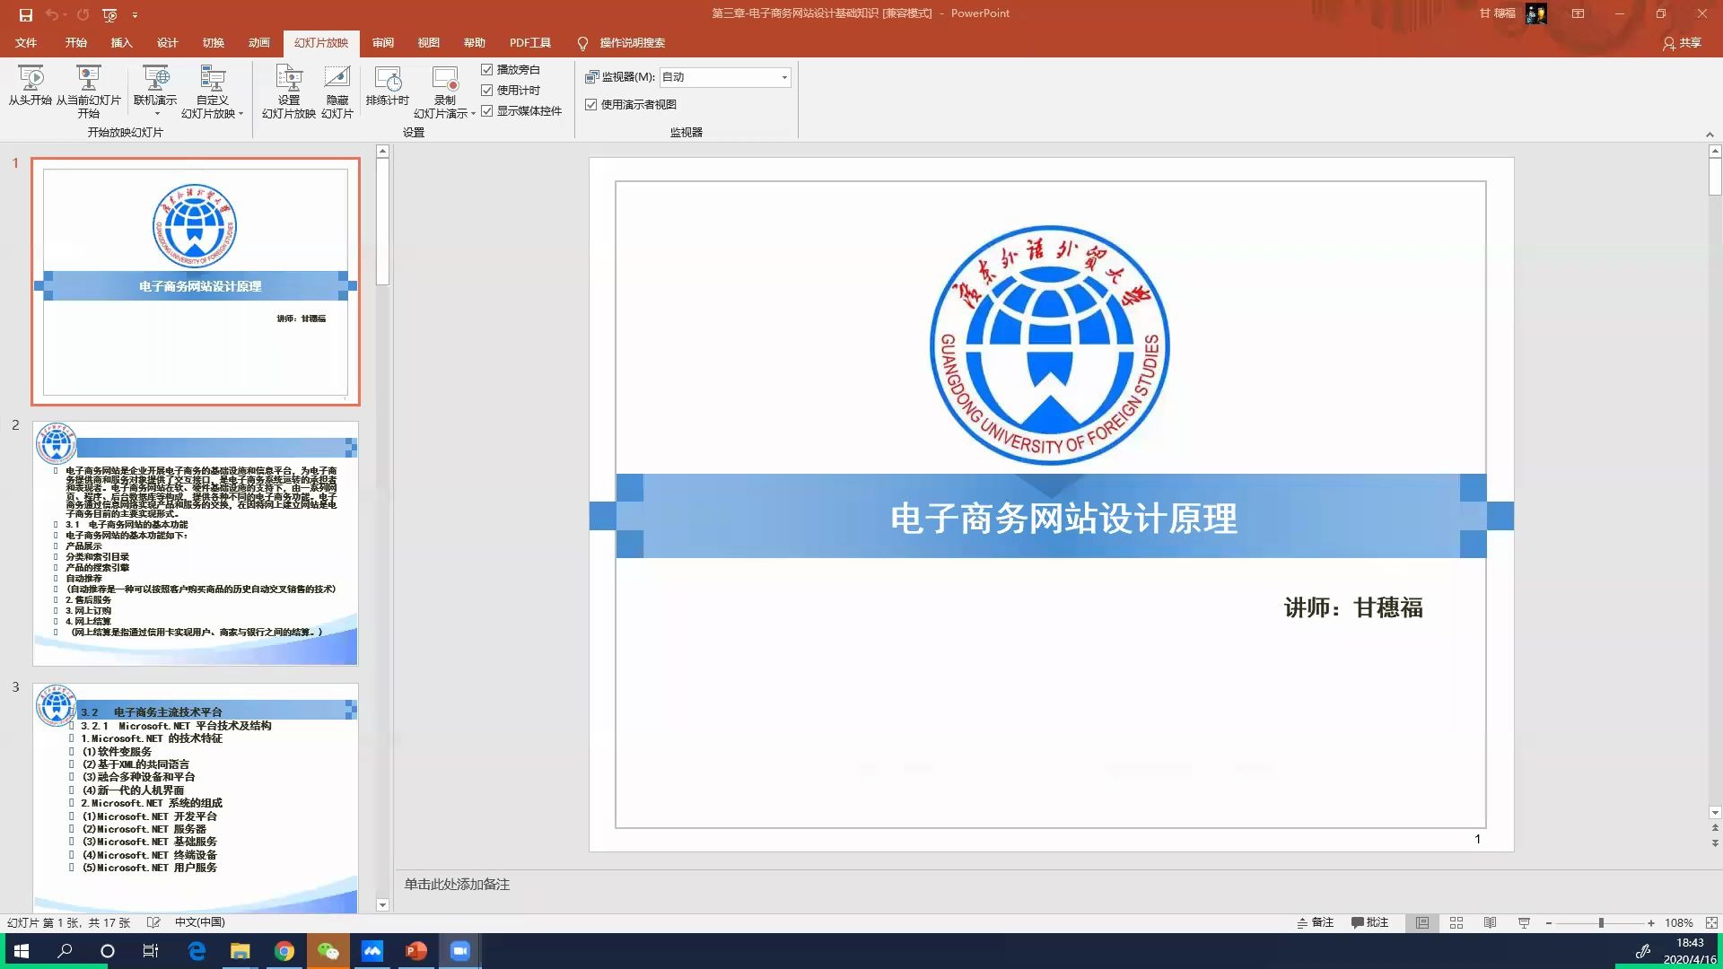1723x969 pixels.
Task: Click ribbon display options icon in title bar
Action: tap(1578, 13)
